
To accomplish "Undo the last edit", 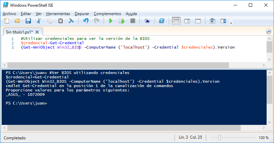I will click(86, 21).
